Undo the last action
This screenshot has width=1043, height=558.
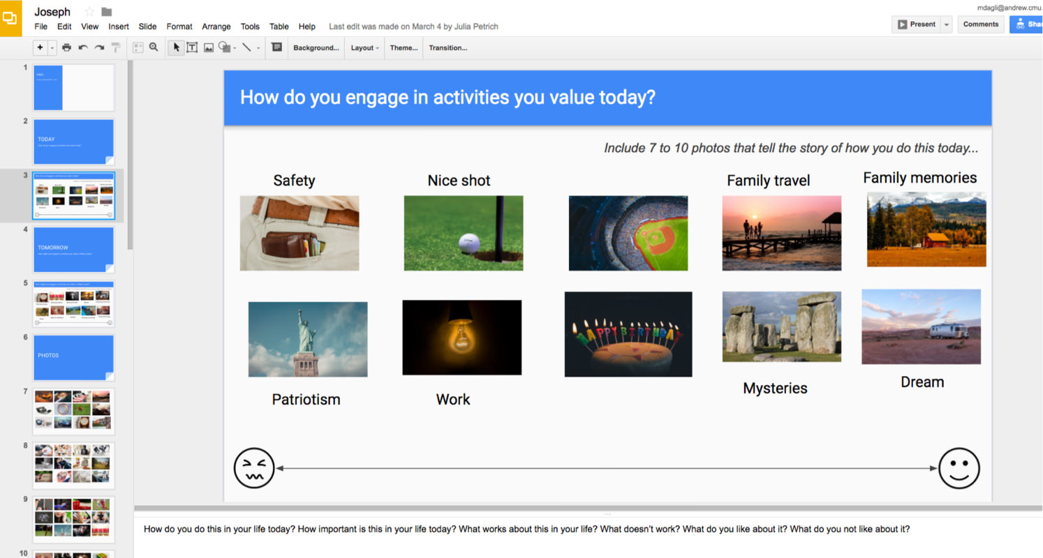tap(83, 47)
